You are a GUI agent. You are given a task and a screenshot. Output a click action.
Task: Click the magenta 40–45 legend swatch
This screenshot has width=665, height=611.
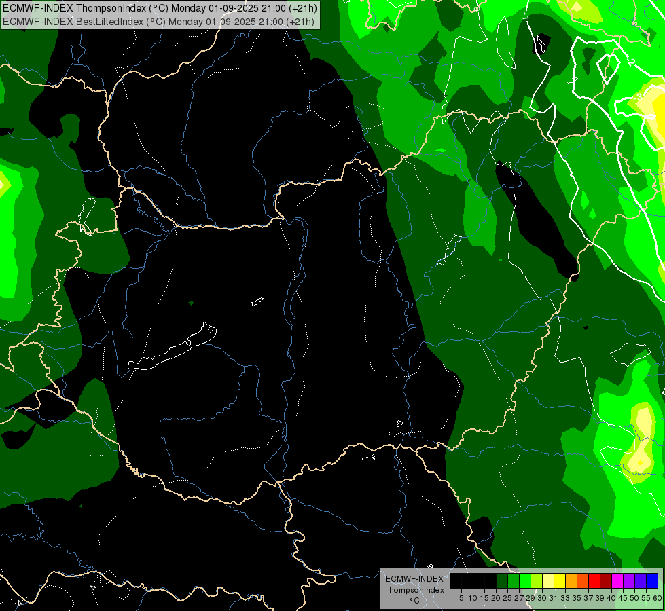click(617, 580)
